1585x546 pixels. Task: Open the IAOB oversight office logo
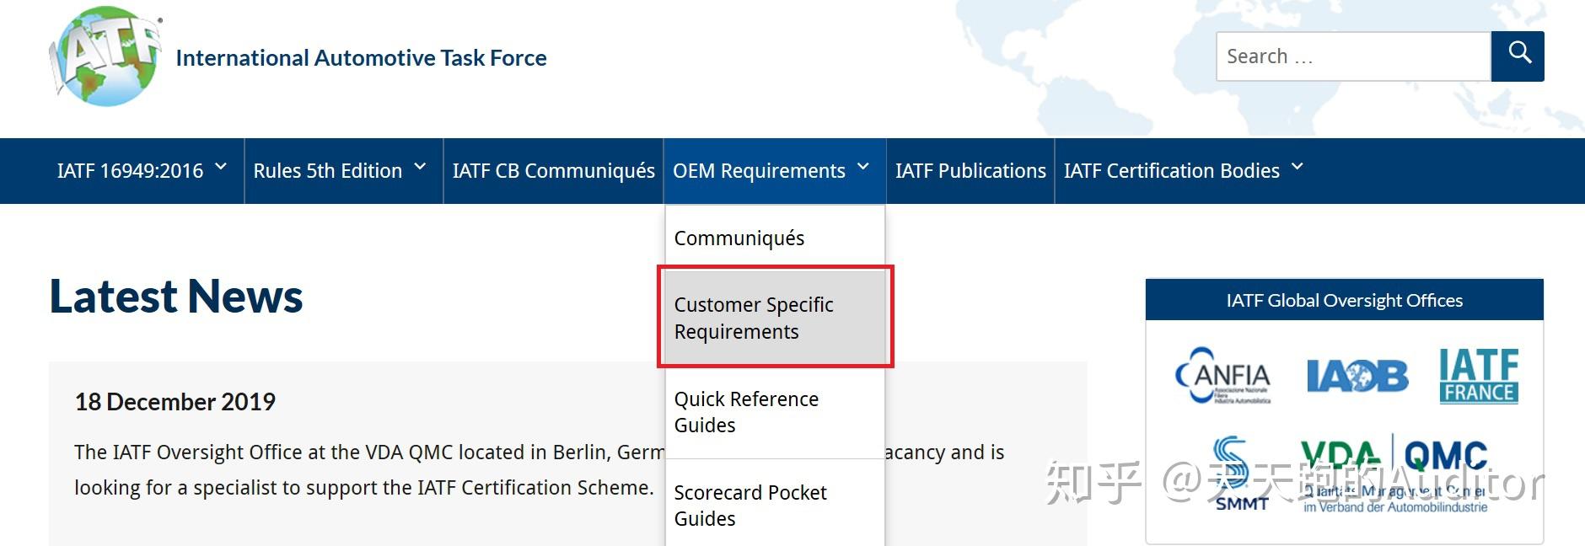1357,376
